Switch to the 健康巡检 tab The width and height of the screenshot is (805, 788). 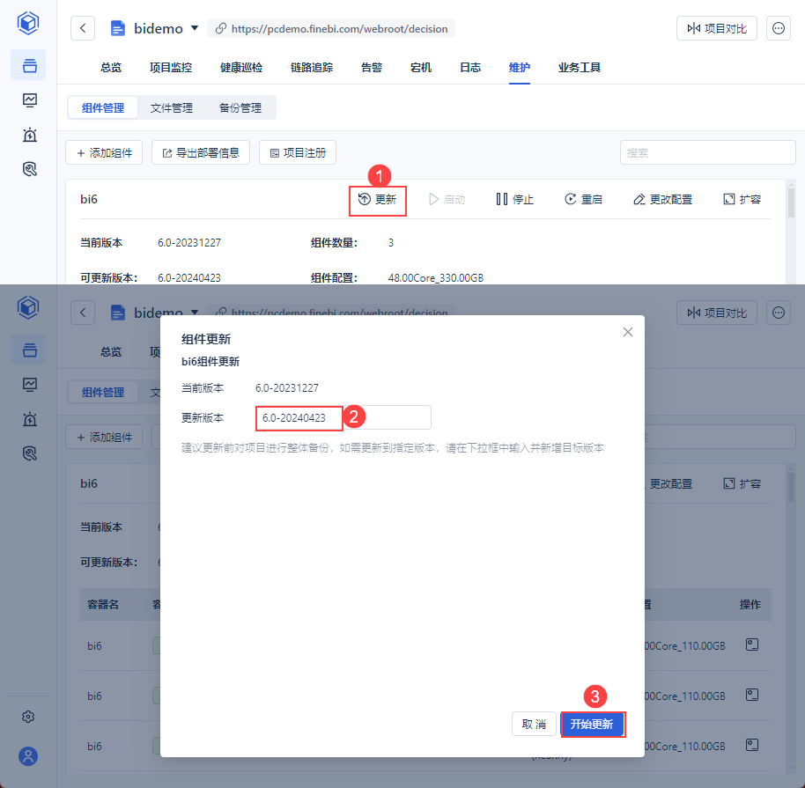click(x=241, y=67)
